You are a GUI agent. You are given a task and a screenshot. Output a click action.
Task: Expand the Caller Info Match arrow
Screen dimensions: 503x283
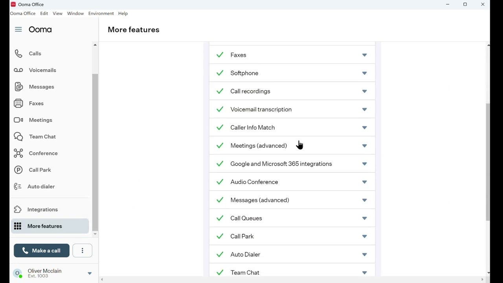(x=364, y=127)
